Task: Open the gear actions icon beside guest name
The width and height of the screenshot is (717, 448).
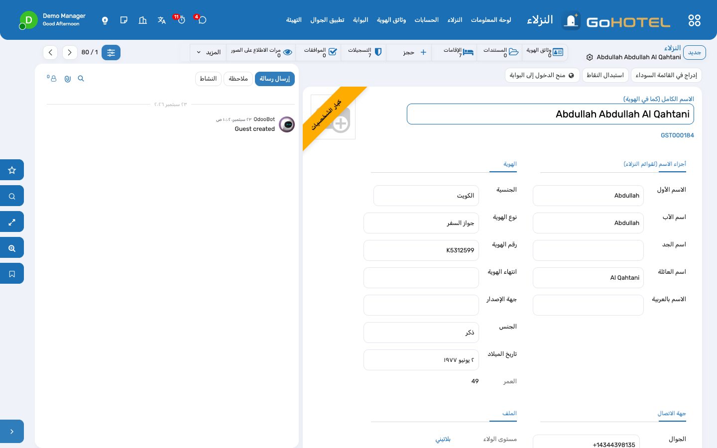Action: click(590, 57)
